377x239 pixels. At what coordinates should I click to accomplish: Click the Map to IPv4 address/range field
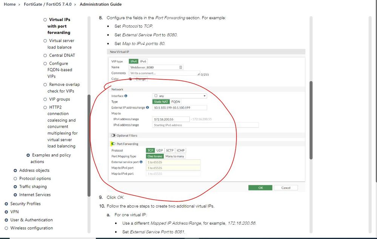click(171, 119)
